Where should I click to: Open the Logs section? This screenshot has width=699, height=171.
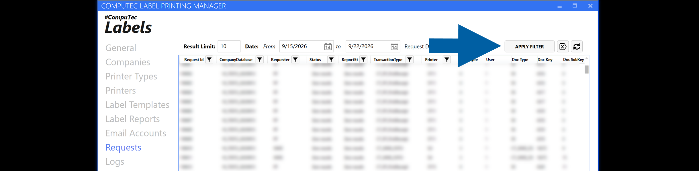[x=115, y=162]
